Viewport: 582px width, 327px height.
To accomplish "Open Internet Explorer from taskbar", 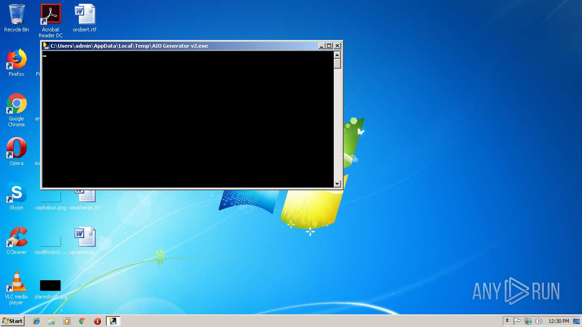I will pyautogui.click(x=36, y=321).
